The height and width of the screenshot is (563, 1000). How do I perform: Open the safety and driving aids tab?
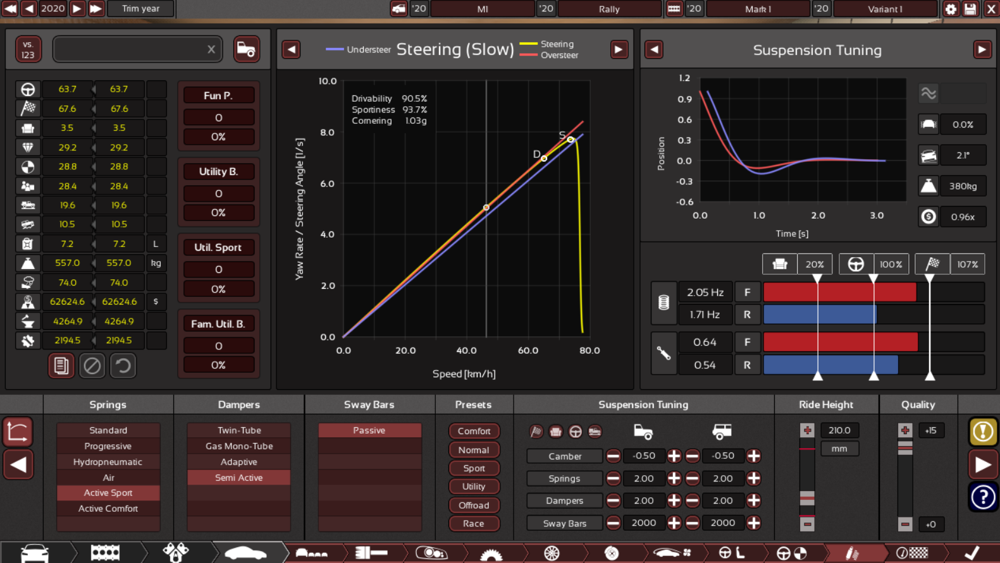coord(791,553)
